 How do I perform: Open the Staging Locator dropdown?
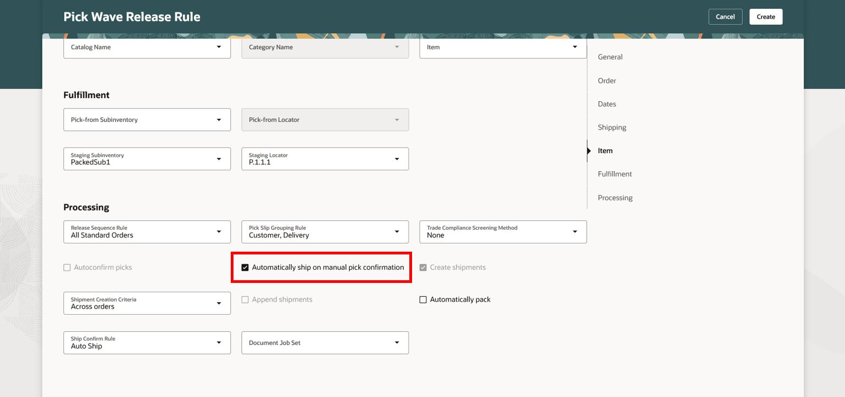click(x=325, y=159)
